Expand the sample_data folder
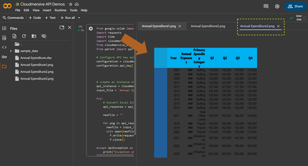Image resolution: width=308 pixels, height=166 pixels. [11, 51]
